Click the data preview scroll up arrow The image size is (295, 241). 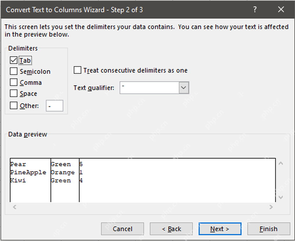pyautogui.click(x=281, y=163)
